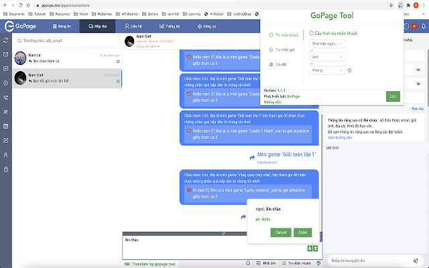Click the Báo xấu link
The width and height of the screenshot is (429, 268).
tap(418, 109)
